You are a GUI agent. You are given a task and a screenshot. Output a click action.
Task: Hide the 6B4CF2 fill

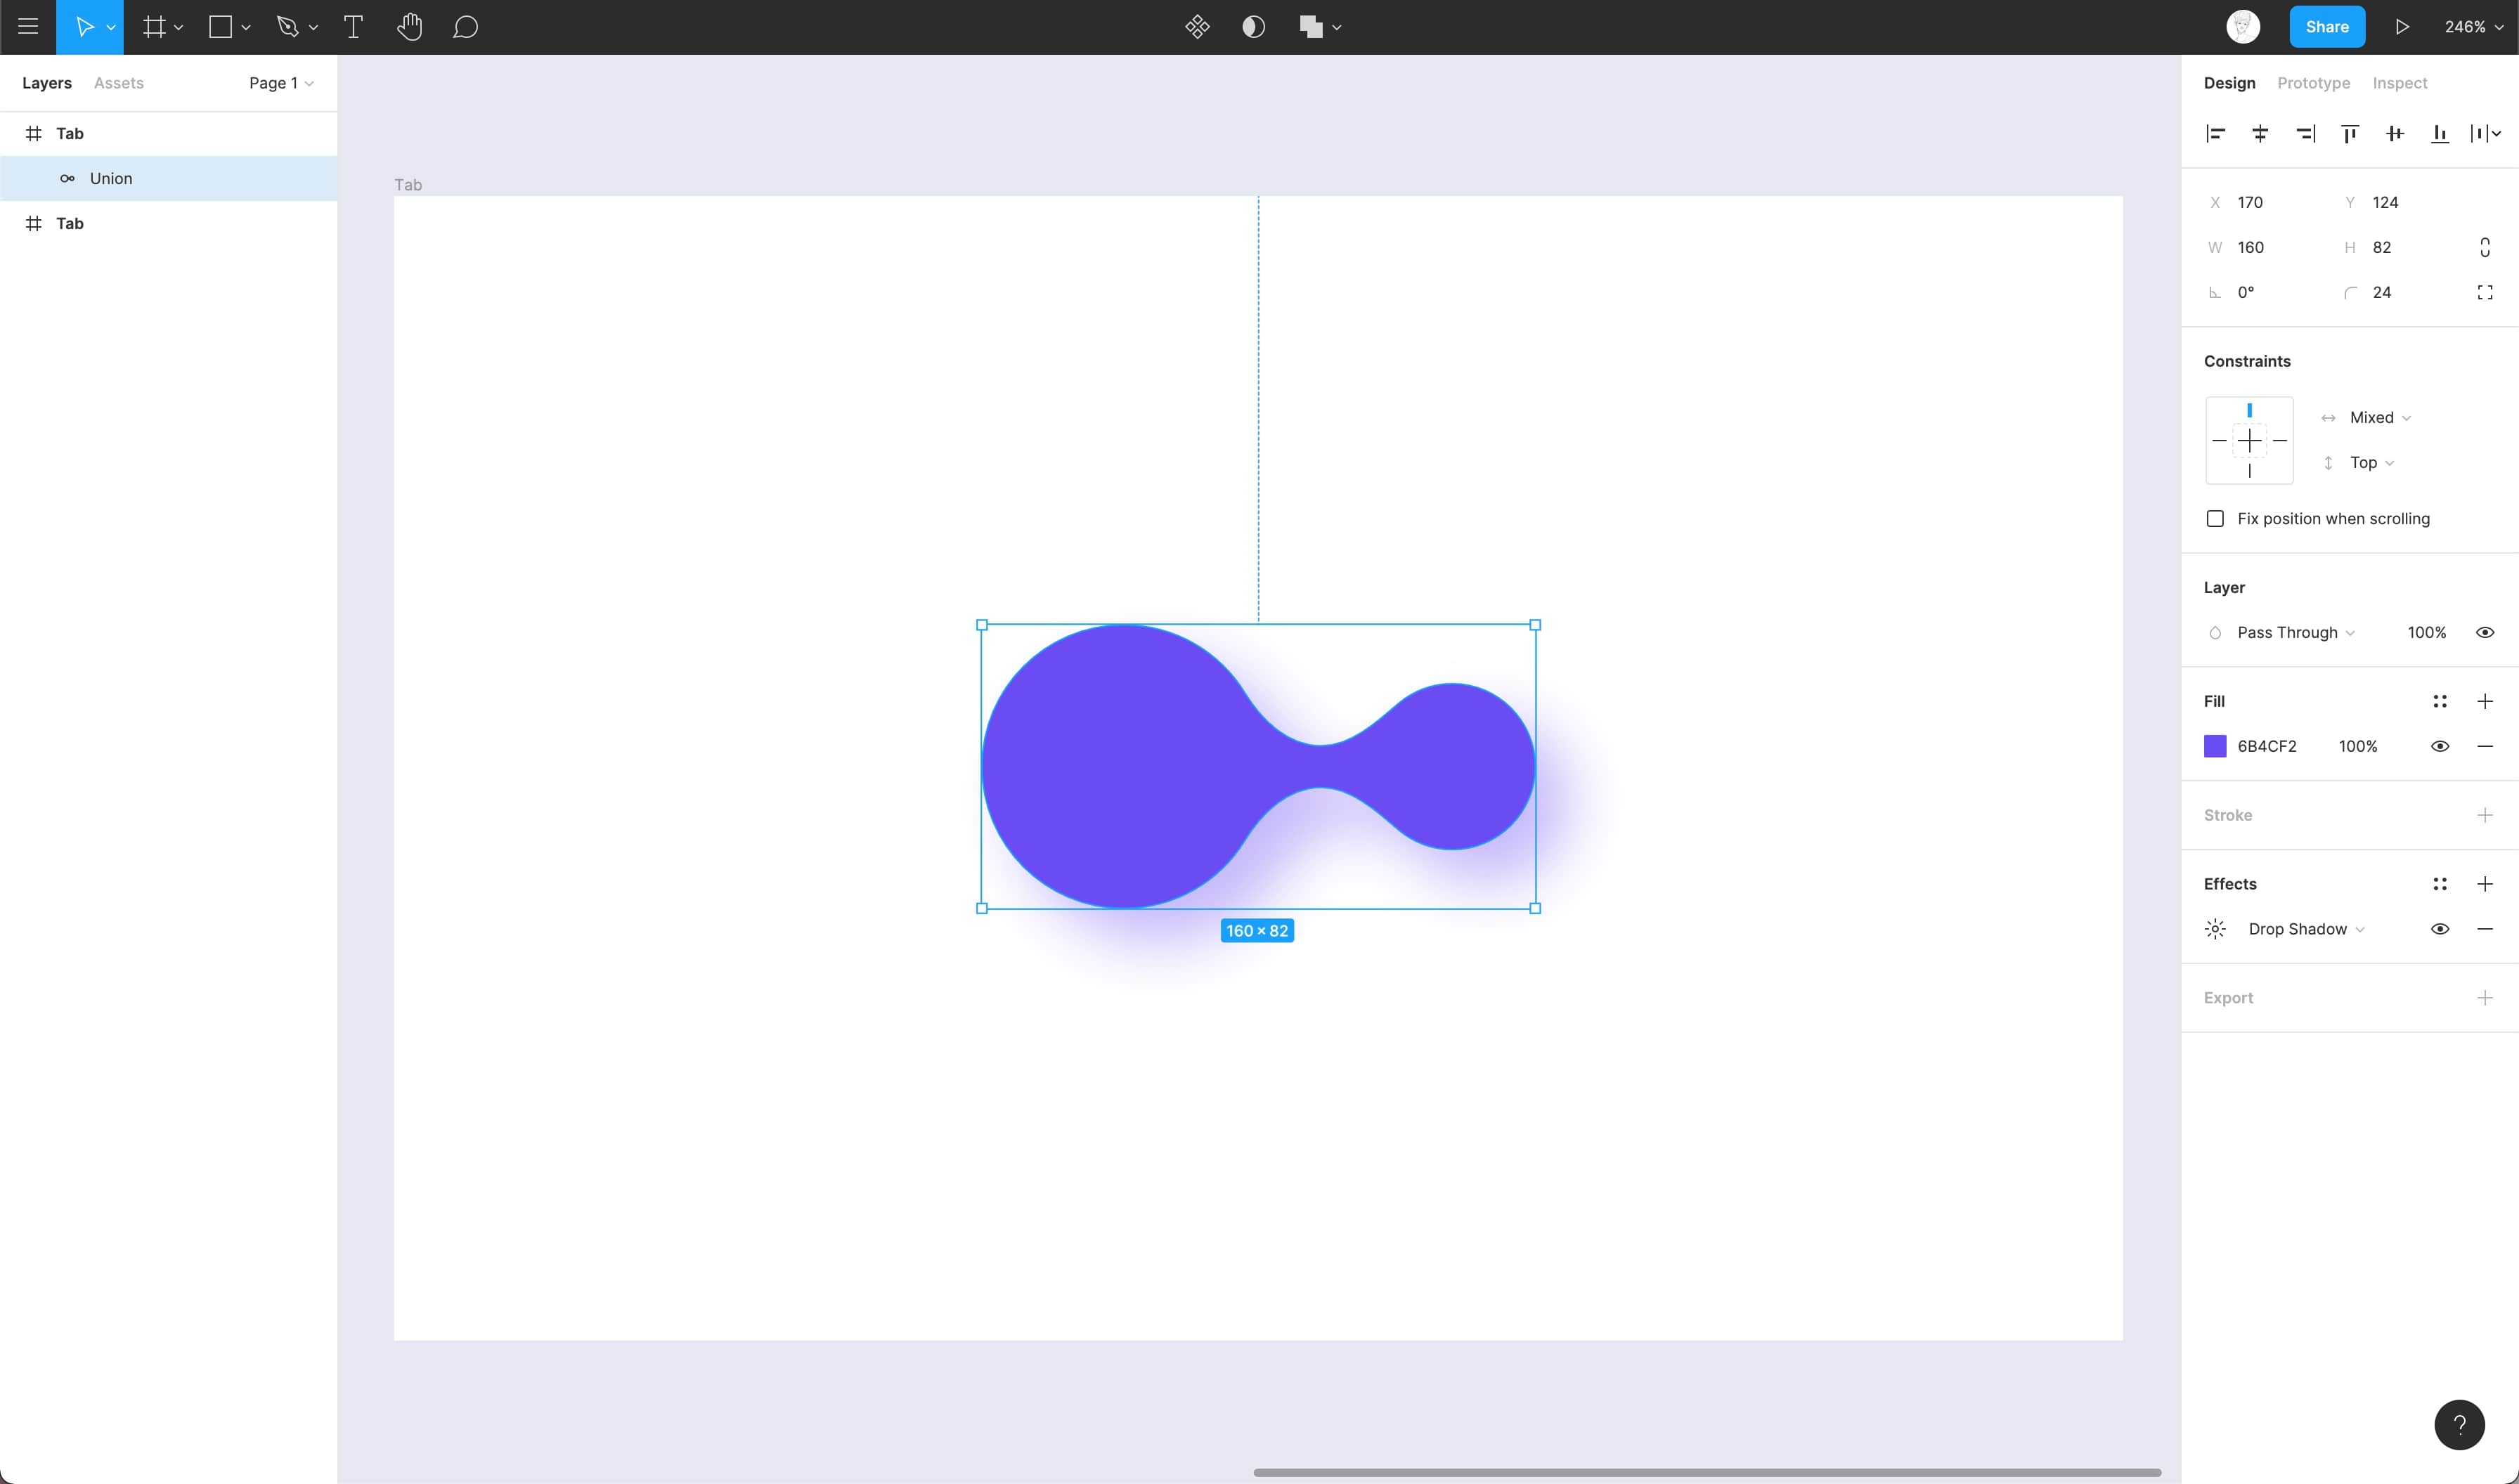pos(2439,746)
